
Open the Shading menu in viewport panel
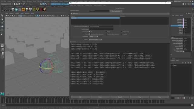pos(12,14)
